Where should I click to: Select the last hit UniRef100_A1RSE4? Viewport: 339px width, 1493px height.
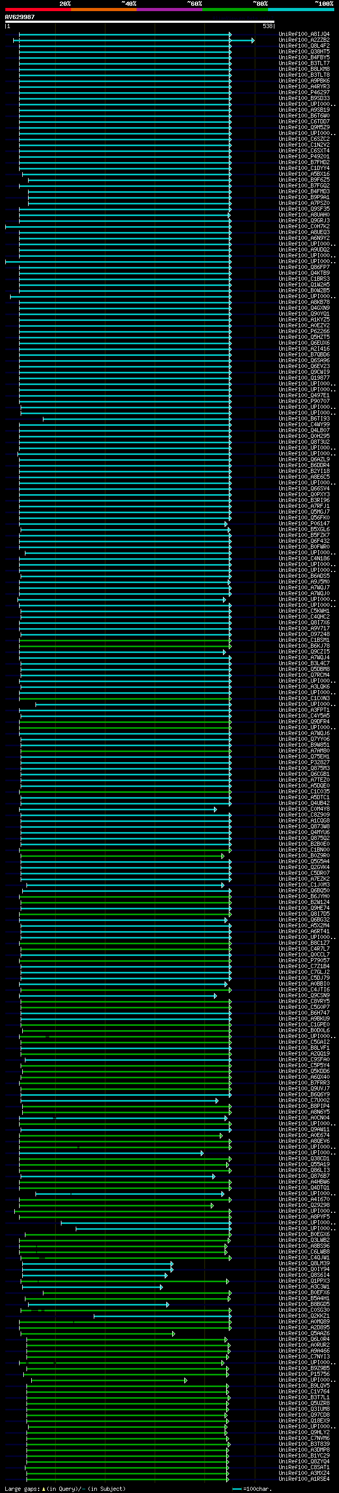304,1479
